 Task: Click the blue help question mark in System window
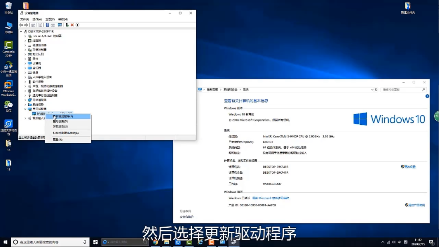(x=427, y=96)
